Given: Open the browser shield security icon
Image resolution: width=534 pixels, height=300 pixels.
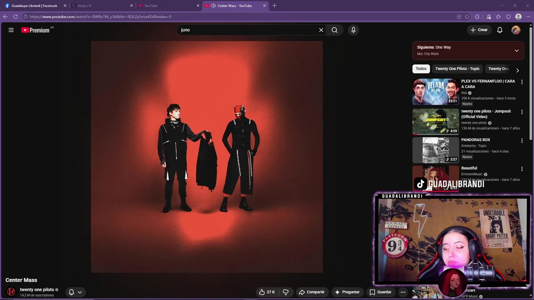Looking at the screenshot, I should (508, 17).
